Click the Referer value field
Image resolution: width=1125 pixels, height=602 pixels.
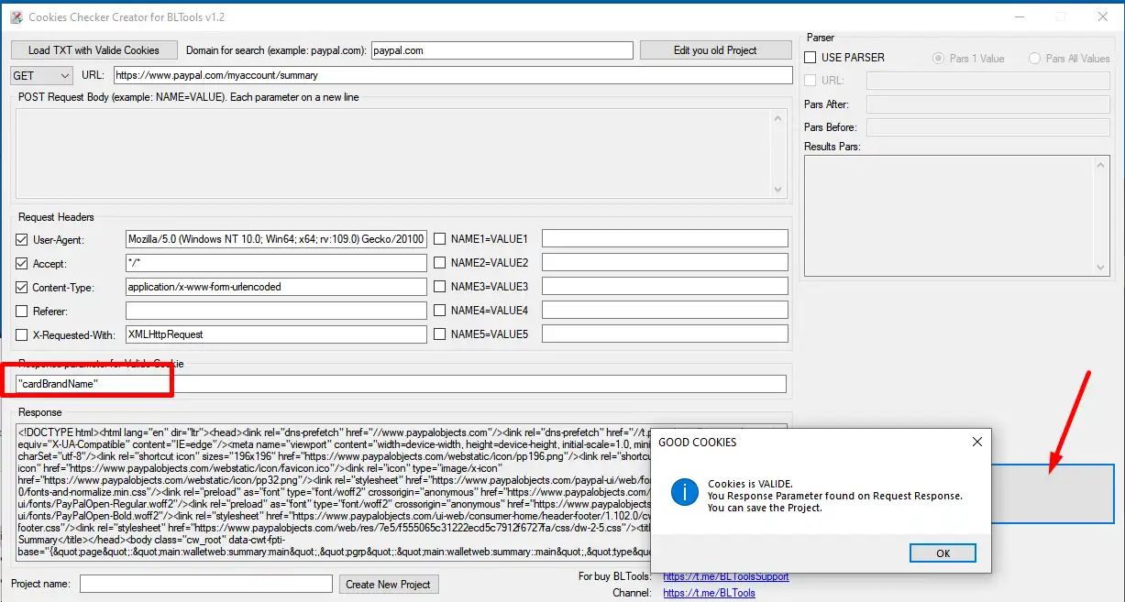tap(276, 311)
